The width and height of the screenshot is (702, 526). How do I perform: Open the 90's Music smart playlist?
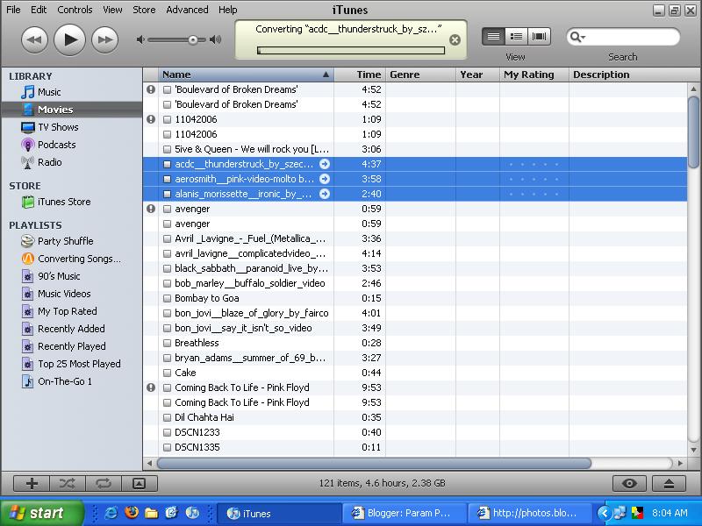[72, 276]
